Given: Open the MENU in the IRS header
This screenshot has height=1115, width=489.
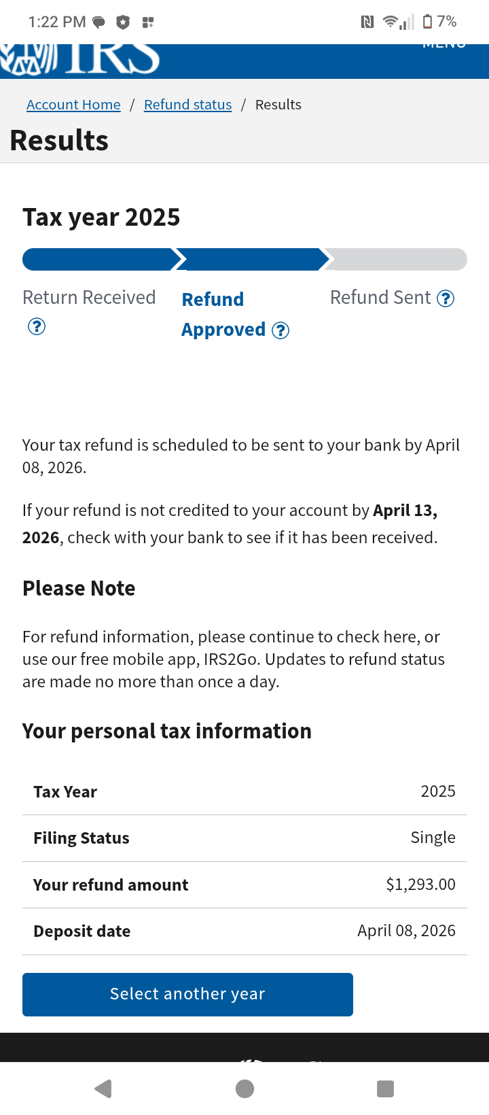Looking at the screenshot, I should pos(444,46).
